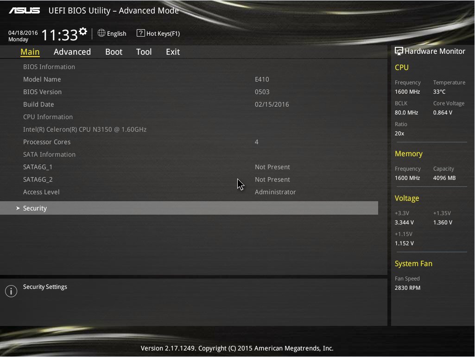Select the Access Level Administrator value
Screen dimensions: 475x357
tap(275, 192)
